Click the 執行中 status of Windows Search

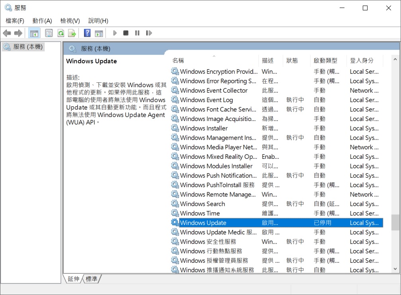(295, 204)
